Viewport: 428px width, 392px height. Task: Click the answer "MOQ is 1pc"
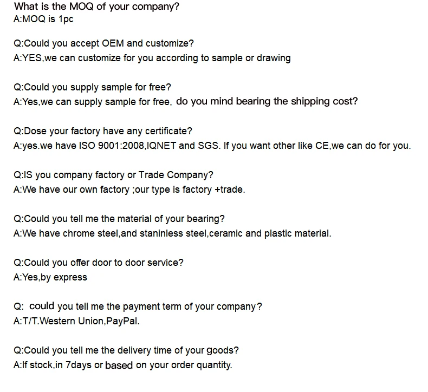(x=43, y=19)
